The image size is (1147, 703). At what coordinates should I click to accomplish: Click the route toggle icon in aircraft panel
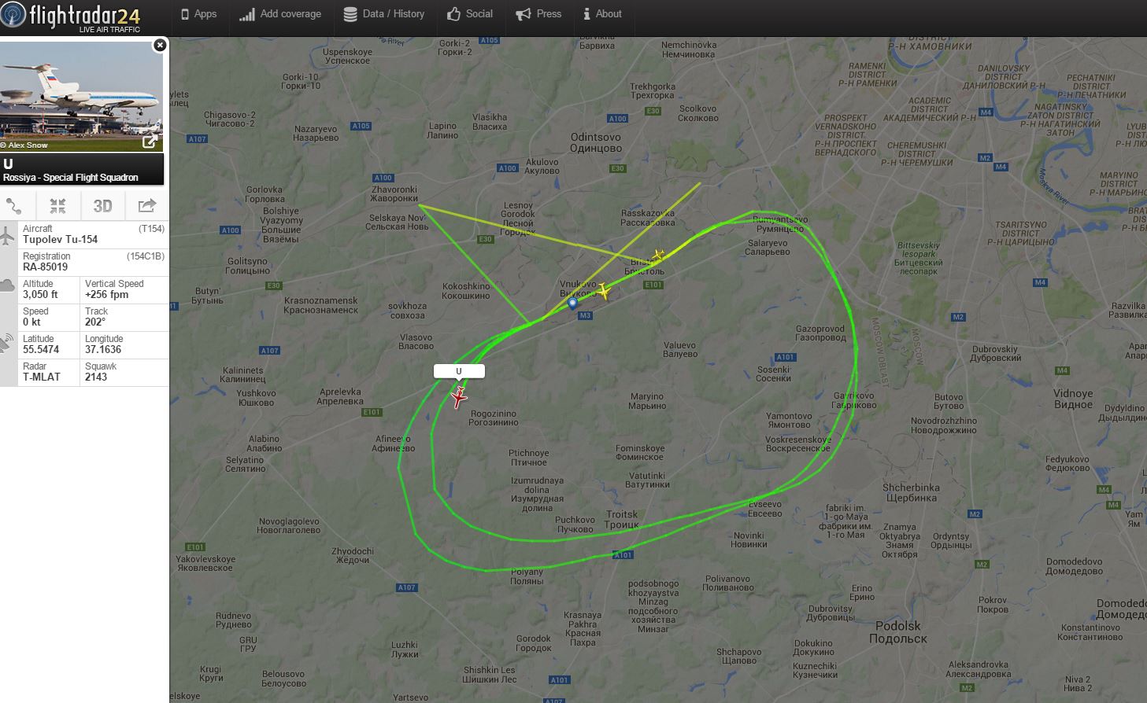coord(14,206)
